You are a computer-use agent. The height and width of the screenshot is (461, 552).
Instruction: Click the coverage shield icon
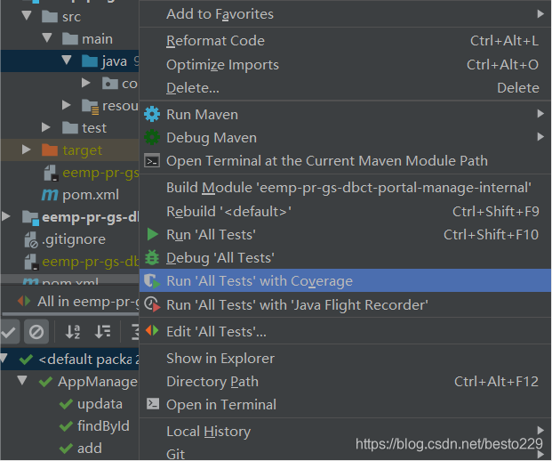pos(152,281)
